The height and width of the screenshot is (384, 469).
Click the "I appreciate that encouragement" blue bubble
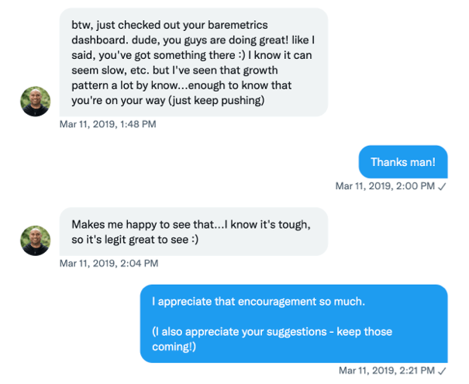click(x=294, y=323)
